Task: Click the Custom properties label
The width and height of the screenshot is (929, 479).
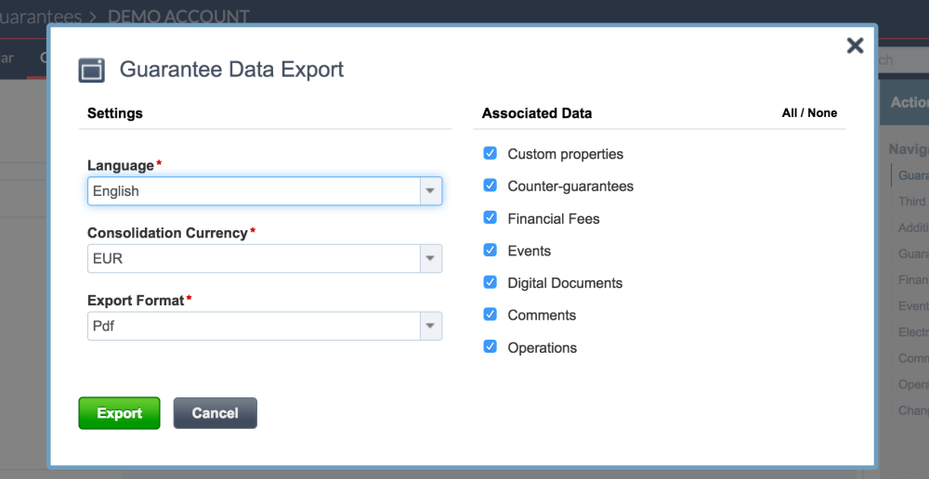Action: click(565, 154)
